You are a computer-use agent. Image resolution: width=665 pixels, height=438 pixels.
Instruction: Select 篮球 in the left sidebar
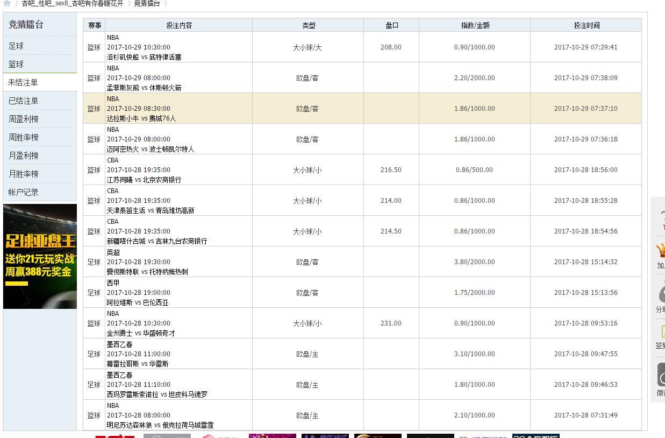16,64
